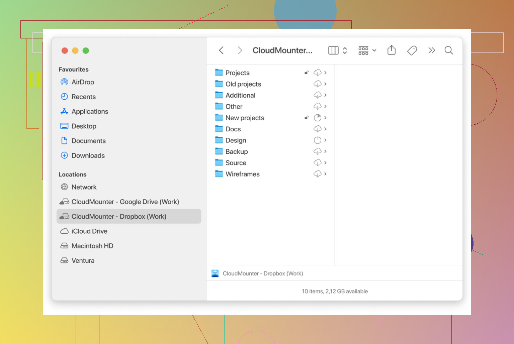
Task: Click Design folder progress circle
Action: pyautogui.click(x=318, y=140)
